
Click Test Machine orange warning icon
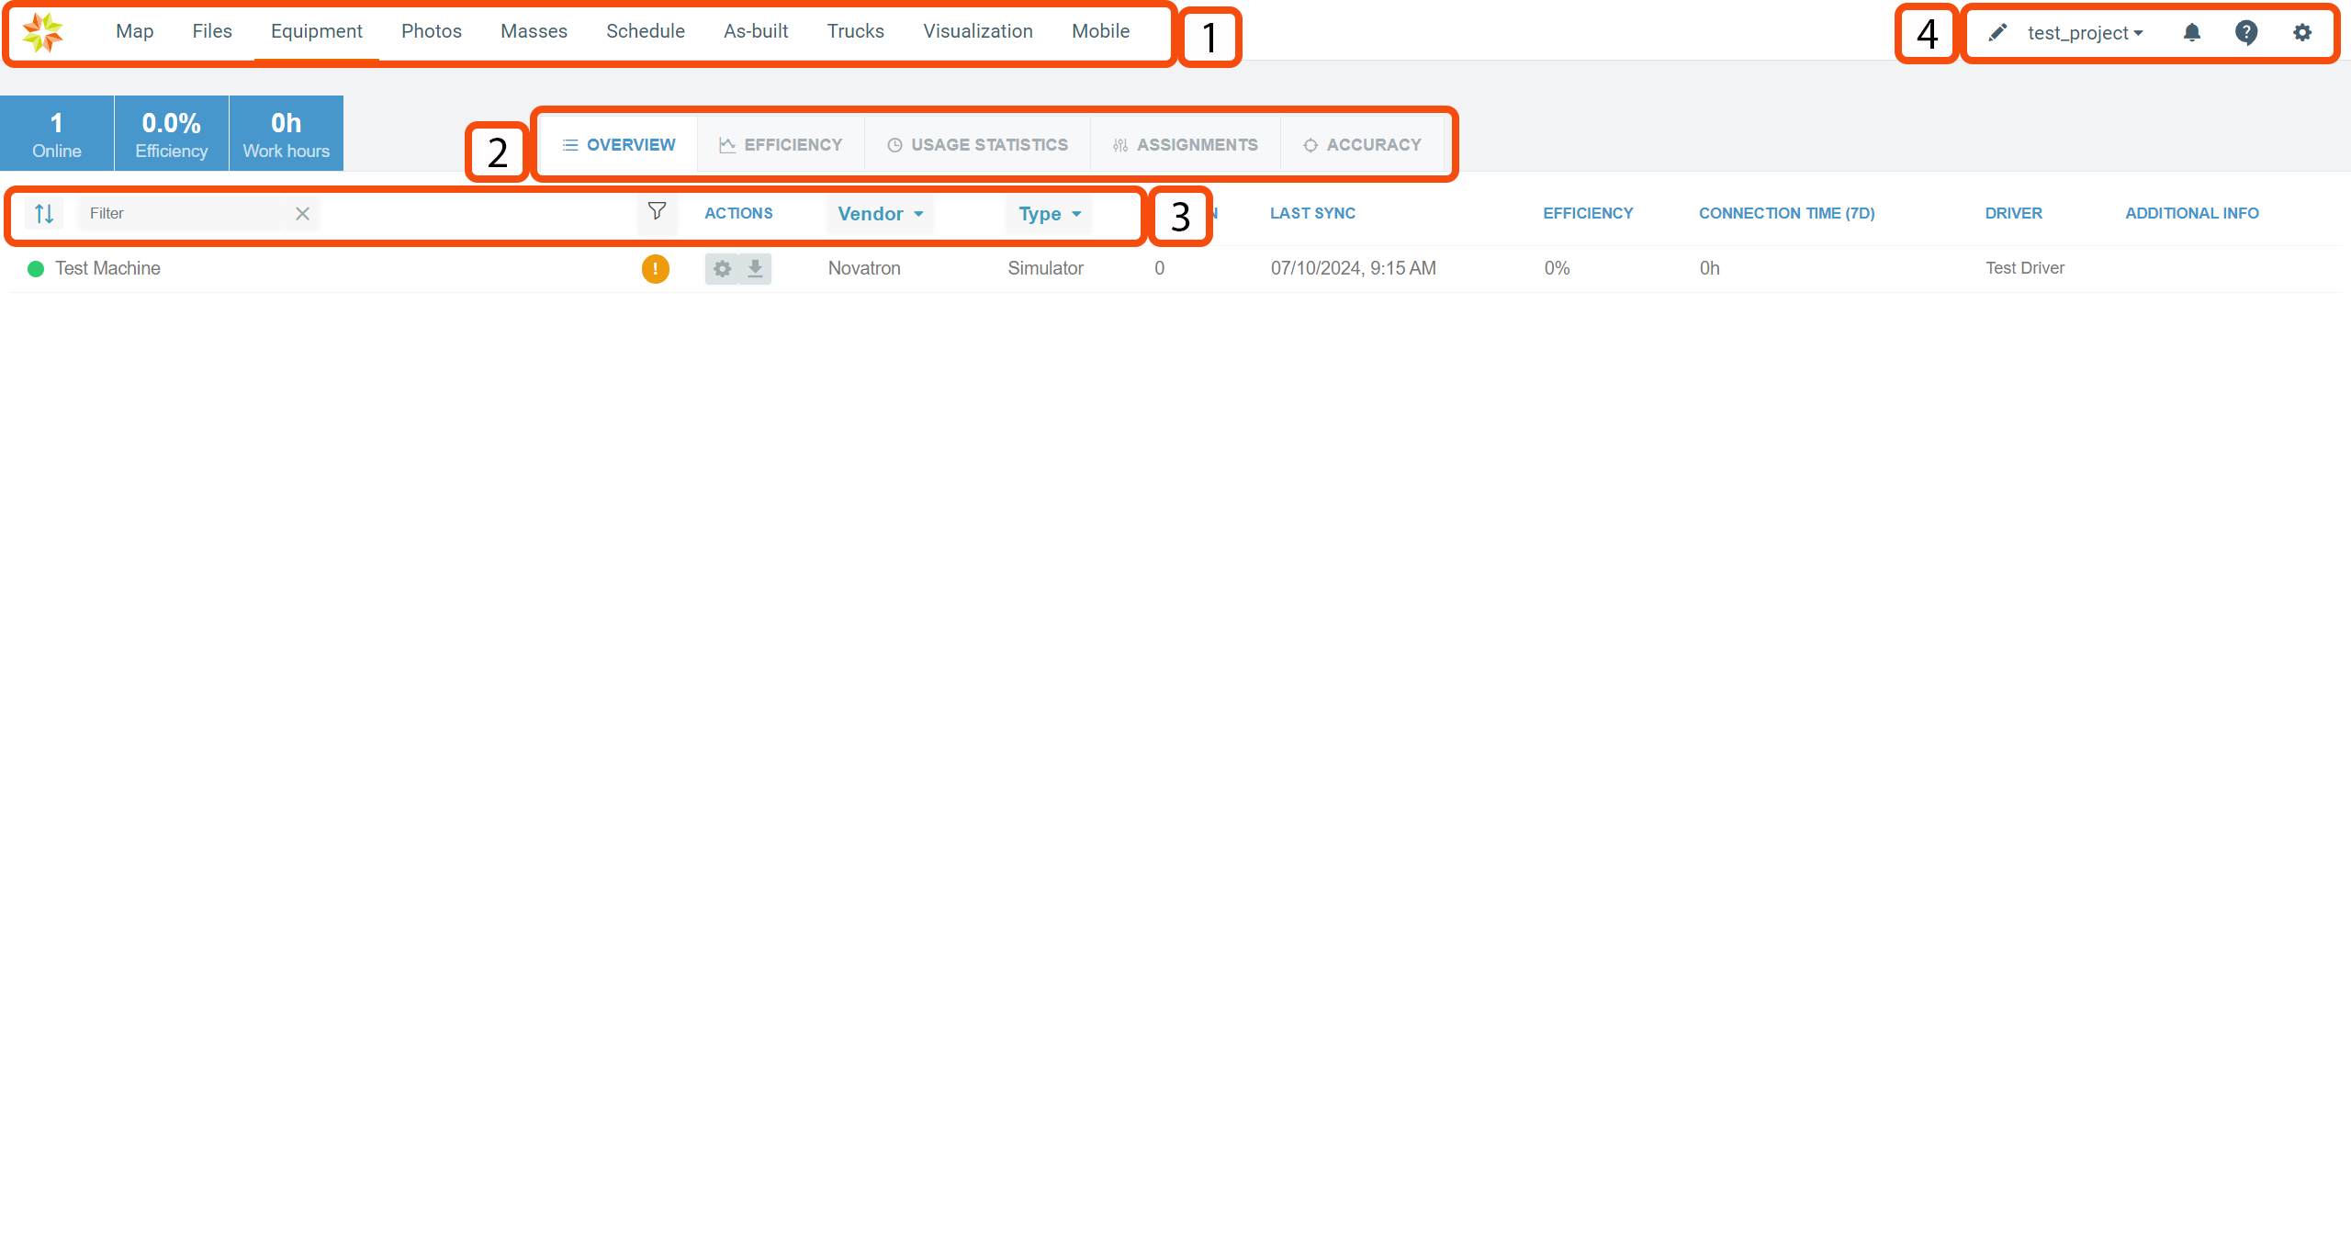655,269
